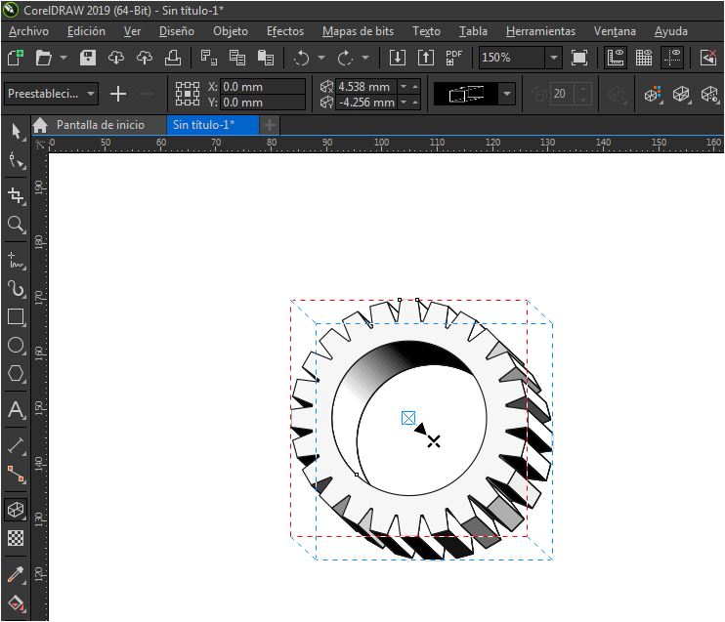Select the Color Eyedropper tool

(x=17, y=574)
